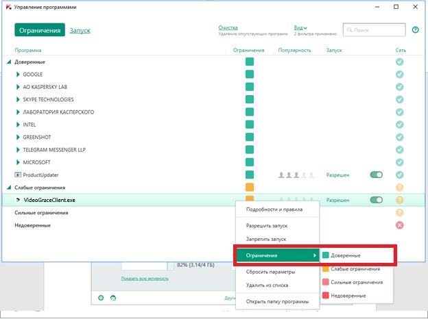This screenshot has height=319, width=428.
Task: Click the network allowed checkmark for GOOGLE
Action: point(400,75)
